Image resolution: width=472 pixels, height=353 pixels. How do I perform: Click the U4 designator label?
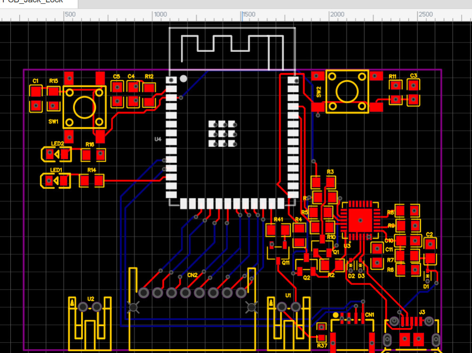point(158,139)
